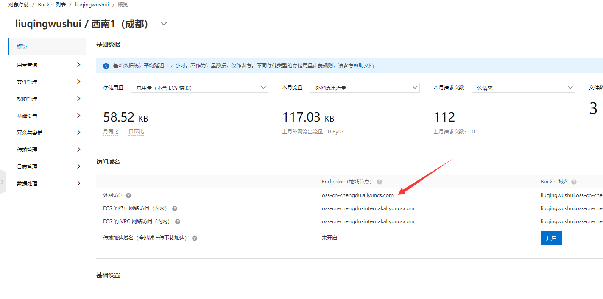Click the blue info icon in the notice banner
Viewport: 603px width, 299px height.
(x=106, y=65)
